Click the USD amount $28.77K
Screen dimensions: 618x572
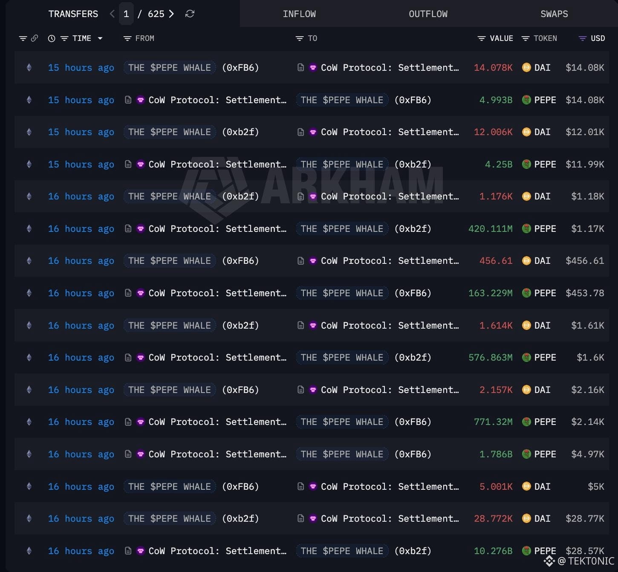click(585, 518)
